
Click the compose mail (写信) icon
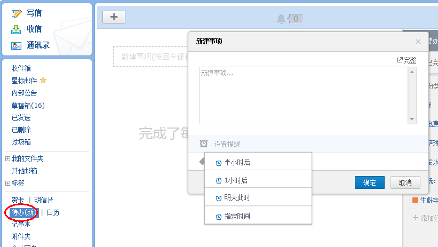(x=17, y=13)
